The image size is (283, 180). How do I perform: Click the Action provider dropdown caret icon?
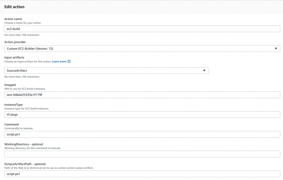[276, 48]
